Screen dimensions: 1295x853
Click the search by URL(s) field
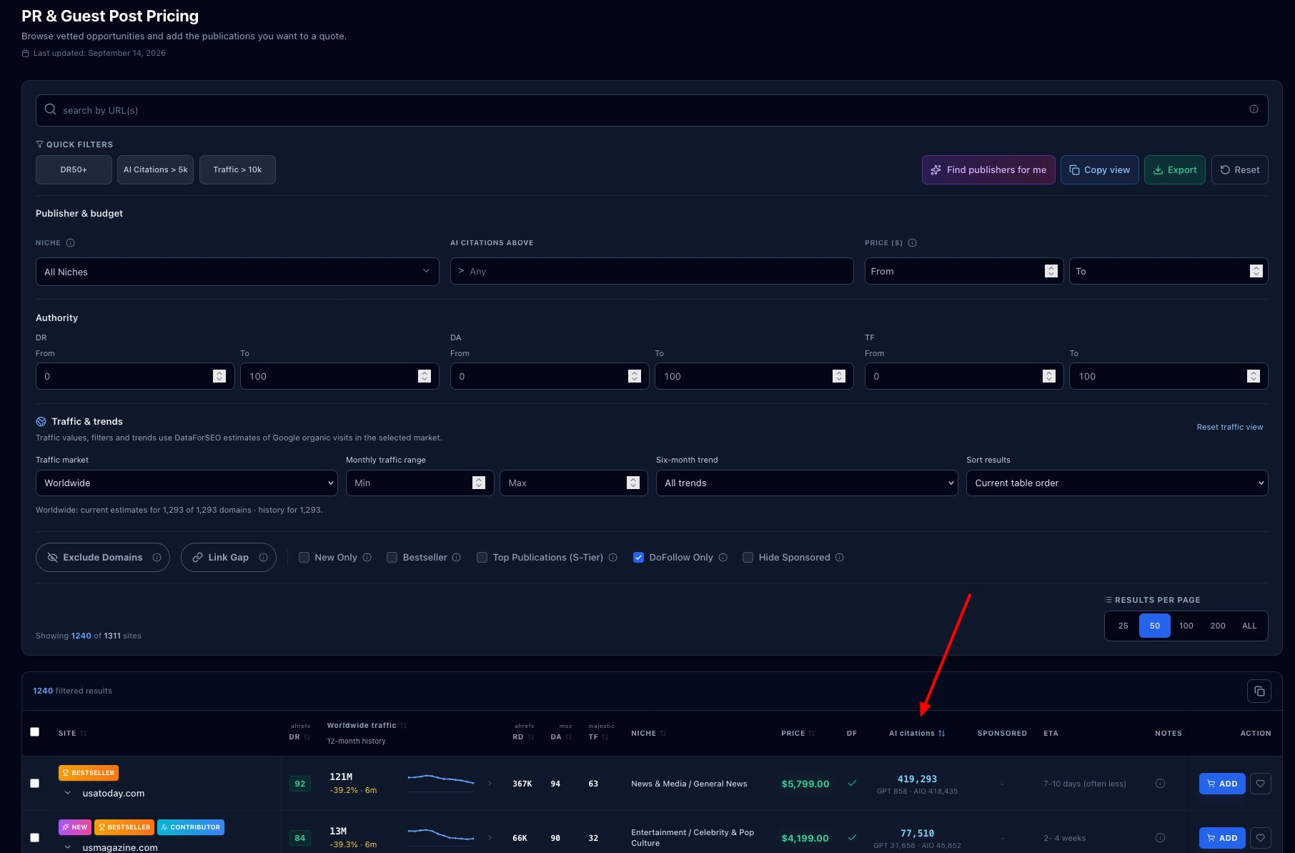point(652,110)
